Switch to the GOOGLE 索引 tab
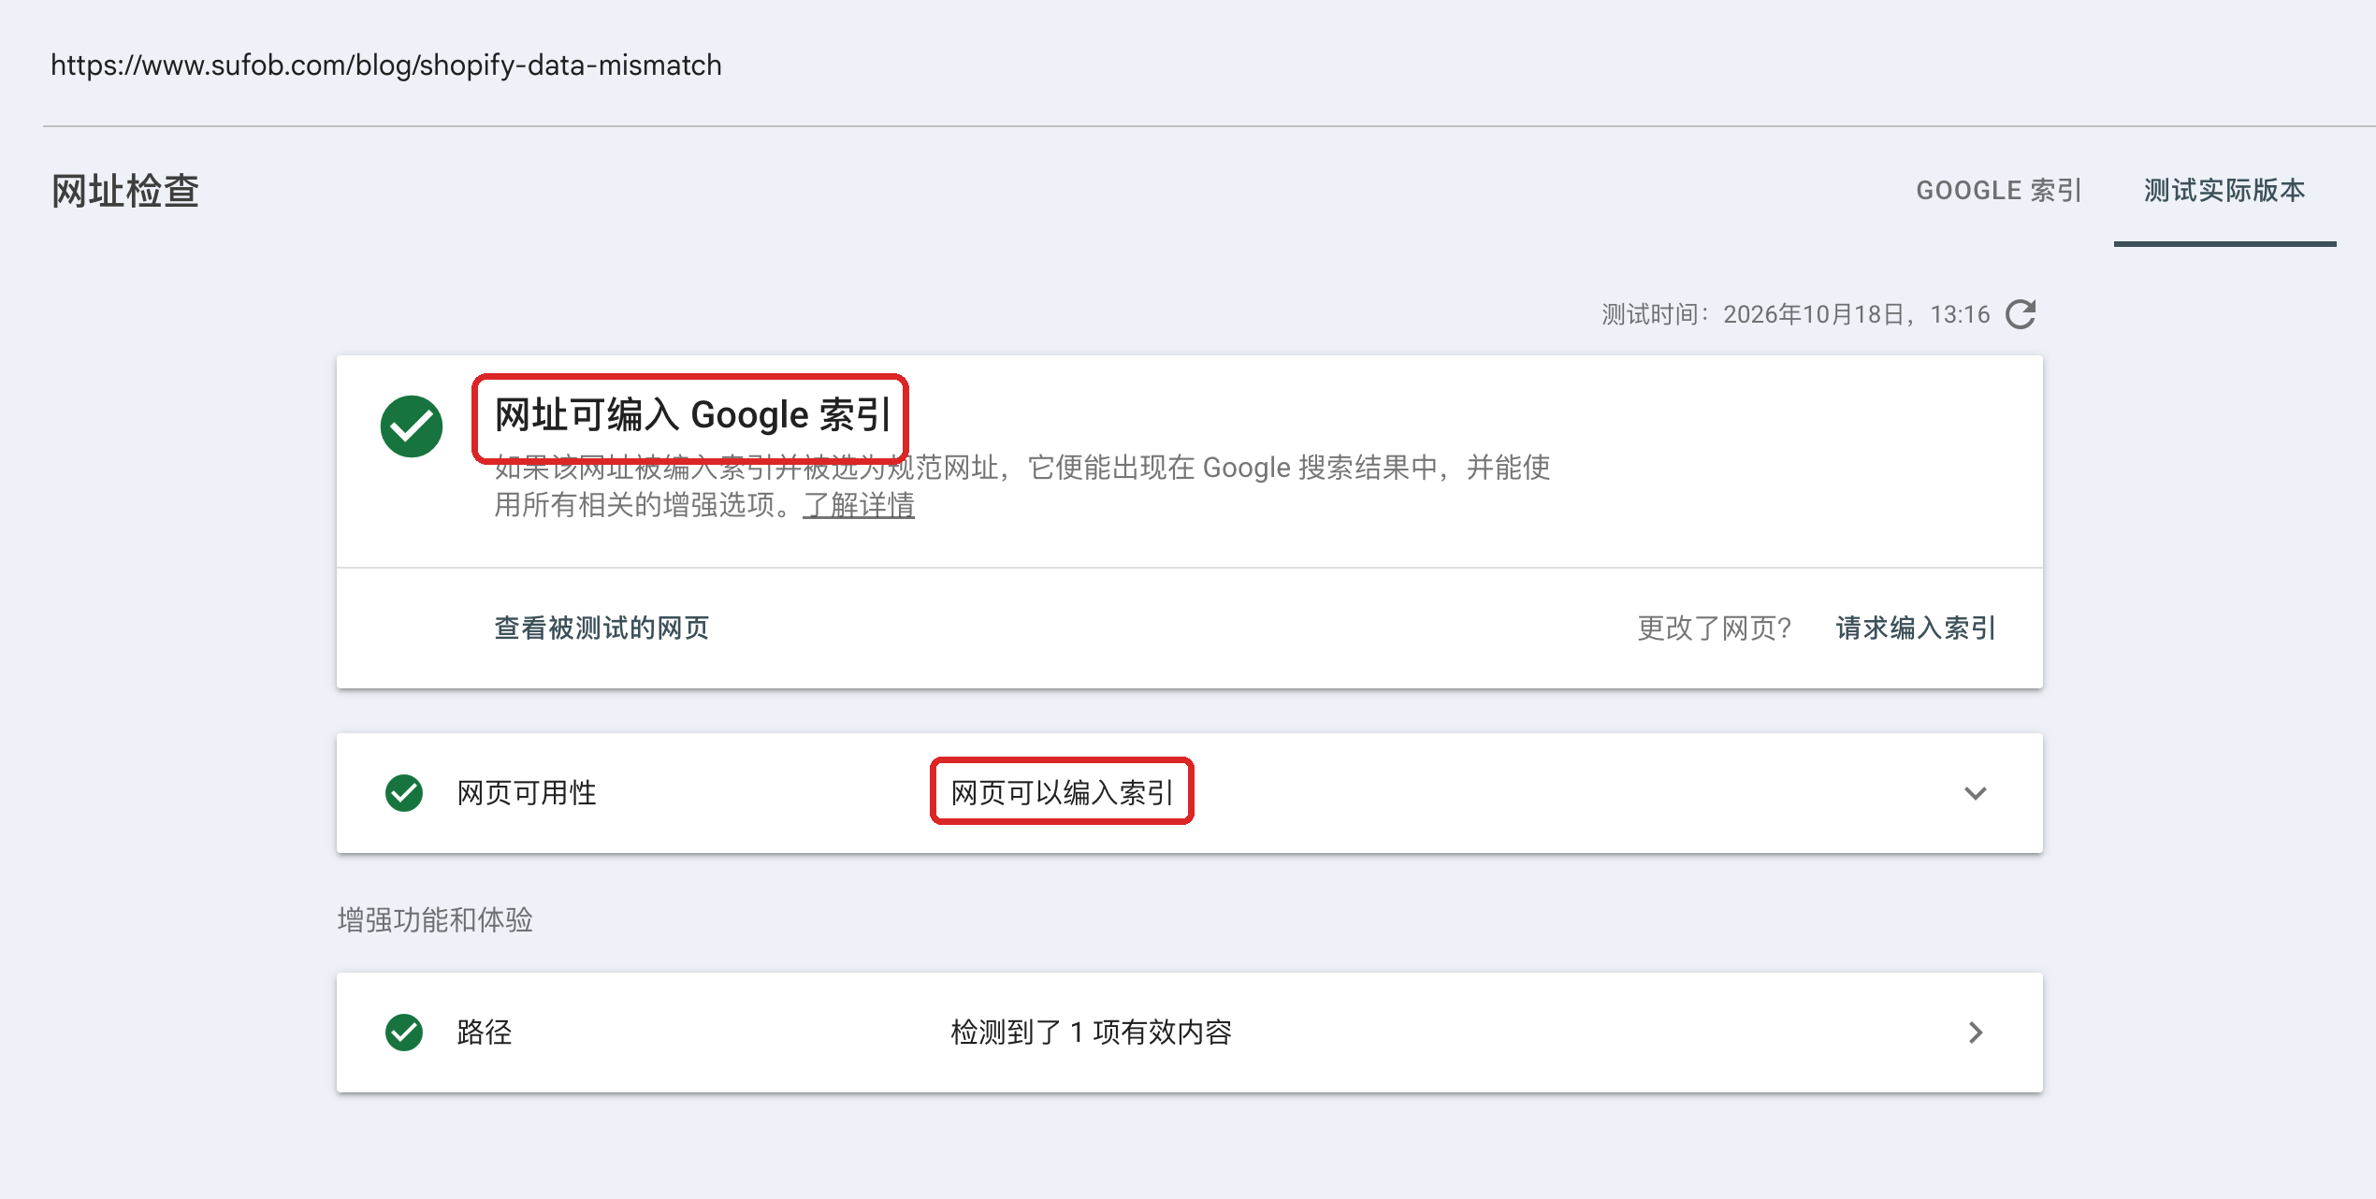Viewport: 2376px width, 1199px height. (1999, 191)
